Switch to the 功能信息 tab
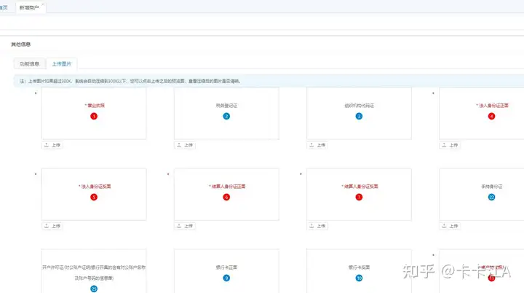524x293 pixels. [29, 63]
